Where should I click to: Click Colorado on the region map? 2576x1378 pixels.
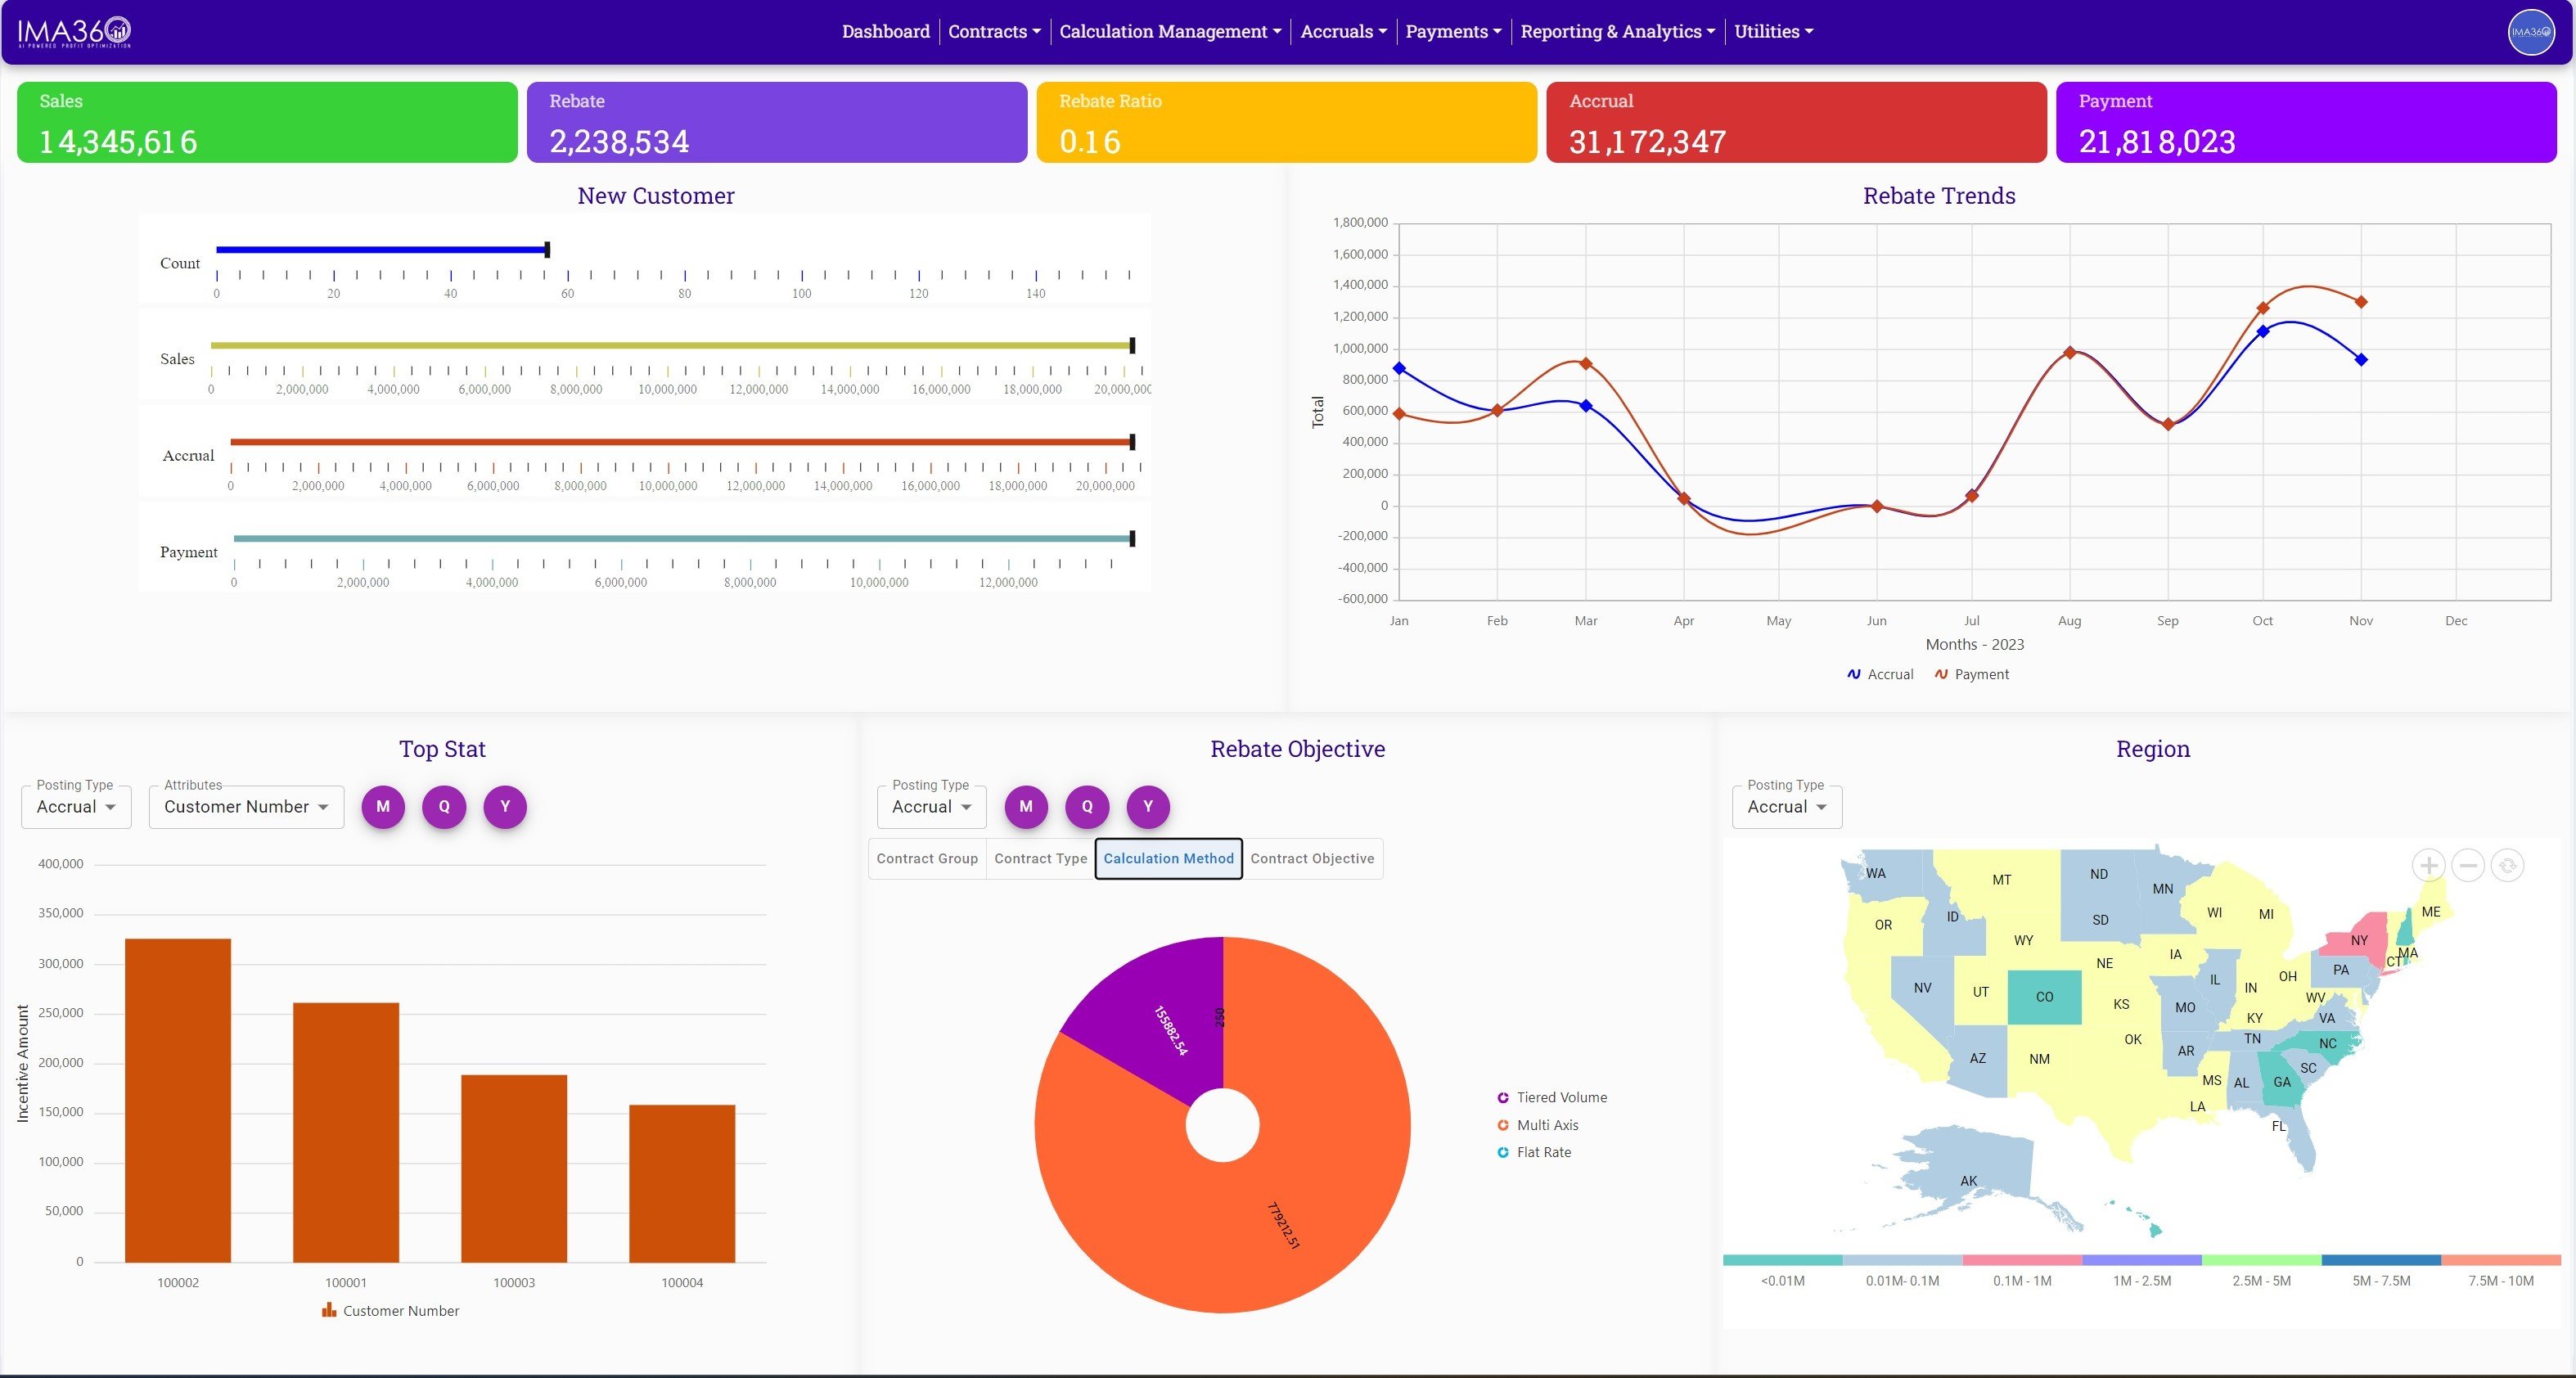coord(2044,997)
